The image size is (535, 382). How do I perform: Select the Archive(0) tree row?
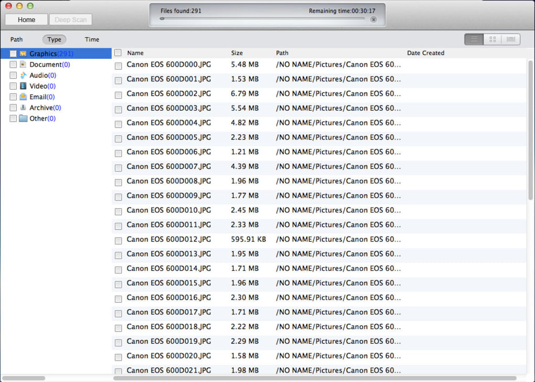pyautogui.click(x=56, y=108)
